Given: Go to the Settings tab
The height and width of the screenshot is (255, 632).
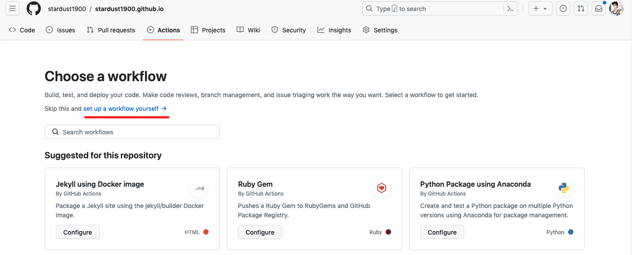Looking at the screenshot, I should point(380,30).
